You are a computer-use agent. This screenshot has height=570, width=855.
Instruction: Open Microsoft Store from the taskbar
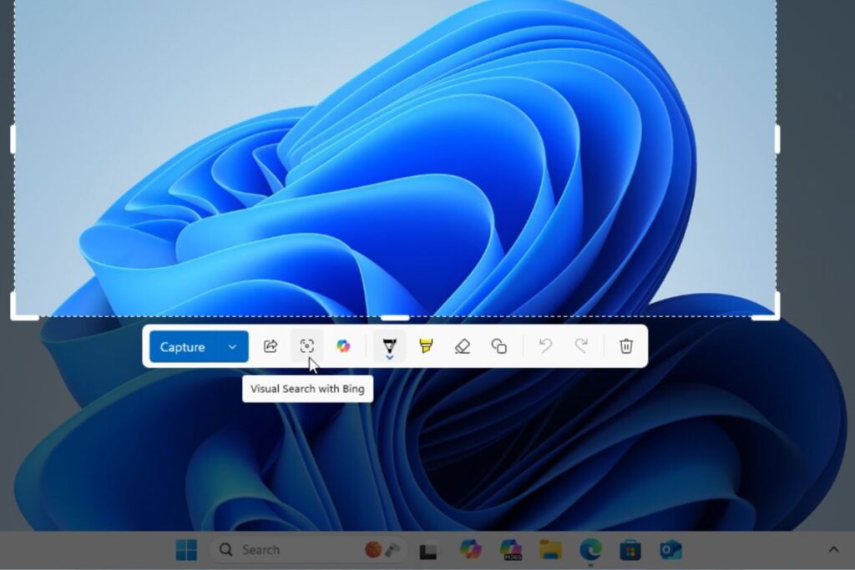630,550
